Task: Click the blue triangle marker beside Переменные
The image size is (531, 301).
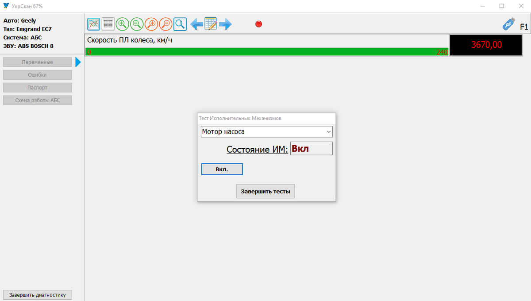Action: pyautogui.click(x=78, y=62)
